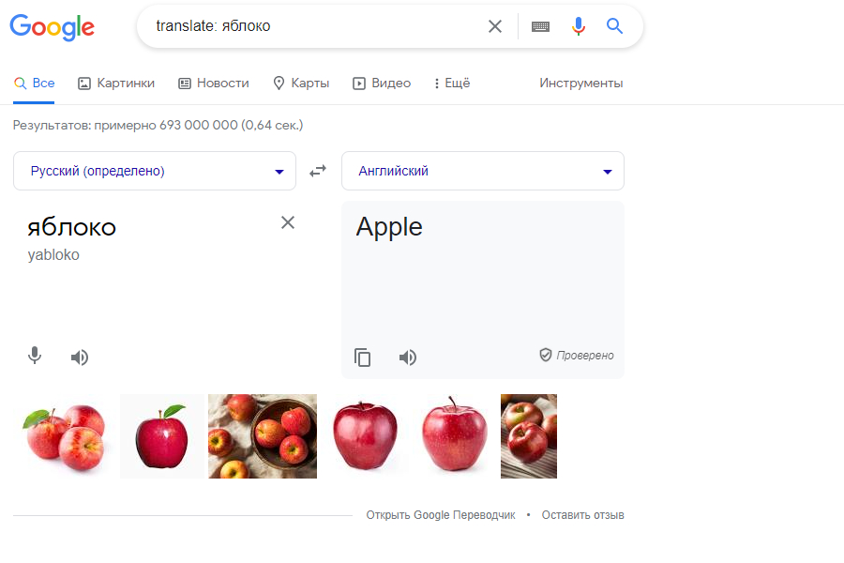Click the Оставить отзыв feedback link
844x563 pixels.
pyautogui.click(x=582, y=515)
